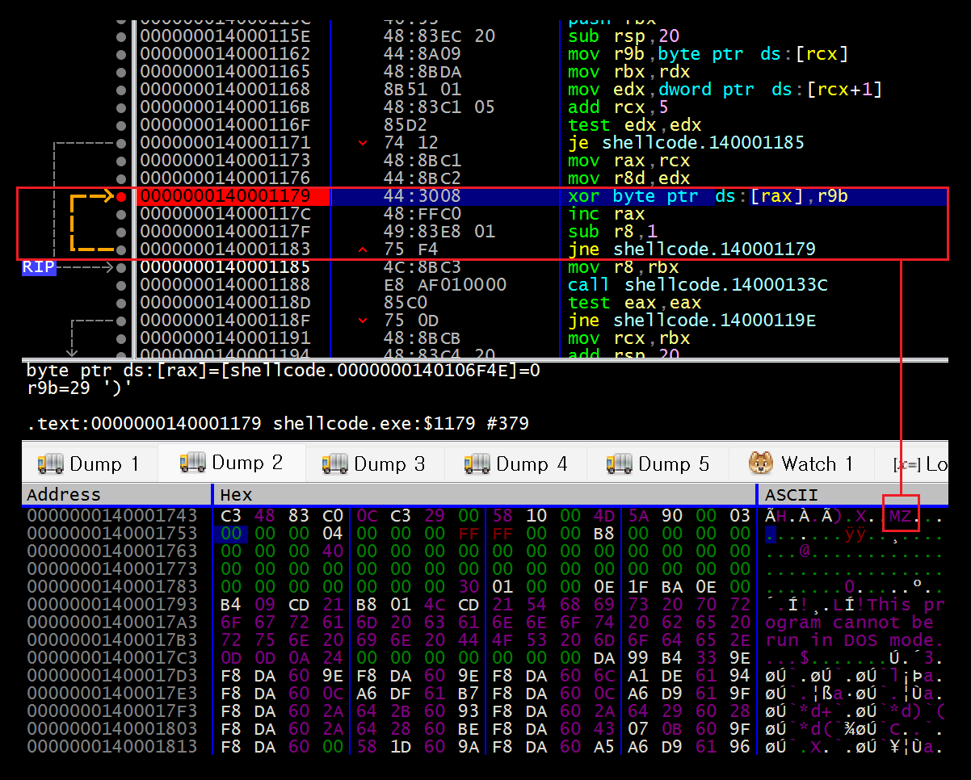Click the Address column header in dump

coord(64,494)
